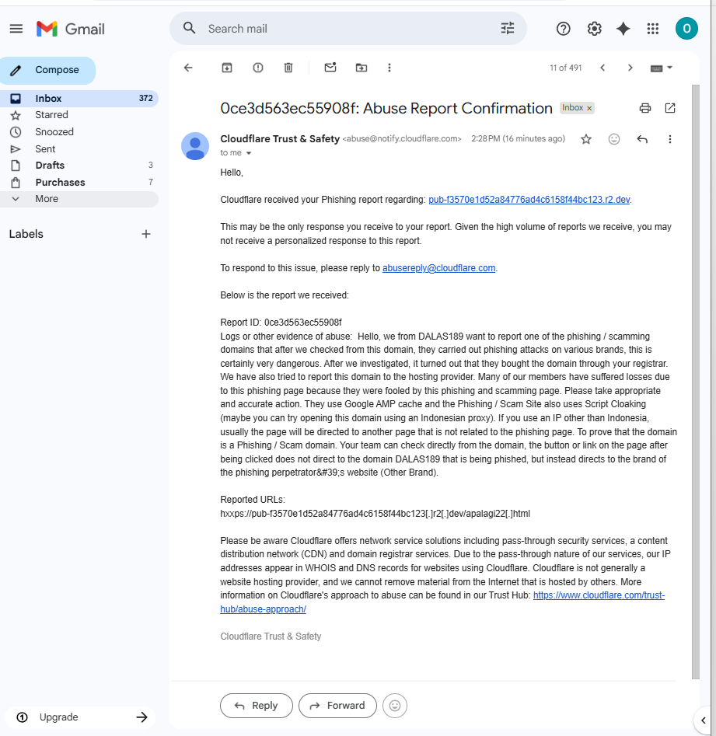
Task: Go to newer email
Action: click(x=602, y=68)
